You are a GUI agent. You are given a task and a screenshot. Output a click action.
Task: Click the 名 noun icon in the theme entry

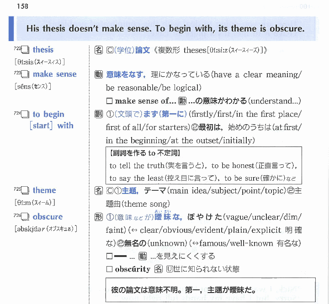99,190
